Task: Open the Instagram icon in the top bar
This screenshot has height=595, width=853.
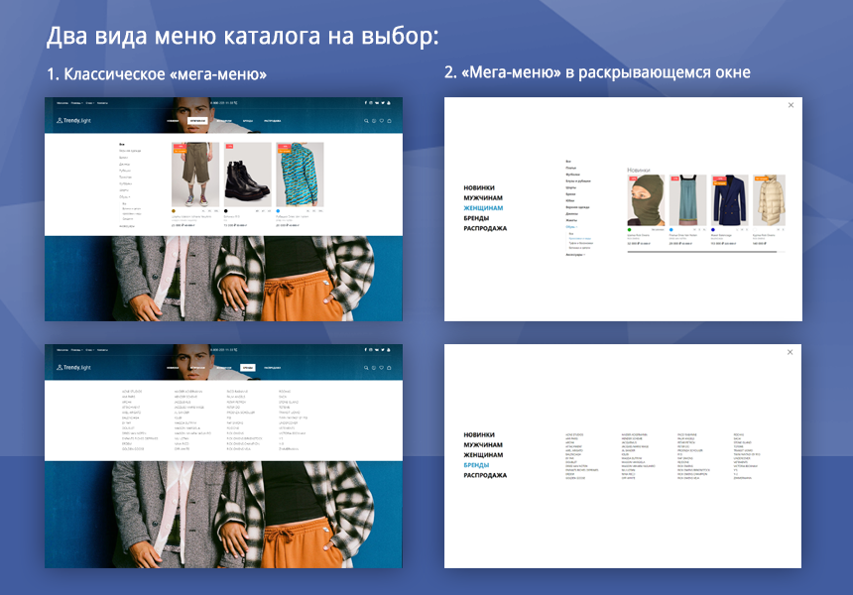Action: click(x=371, y=102)
